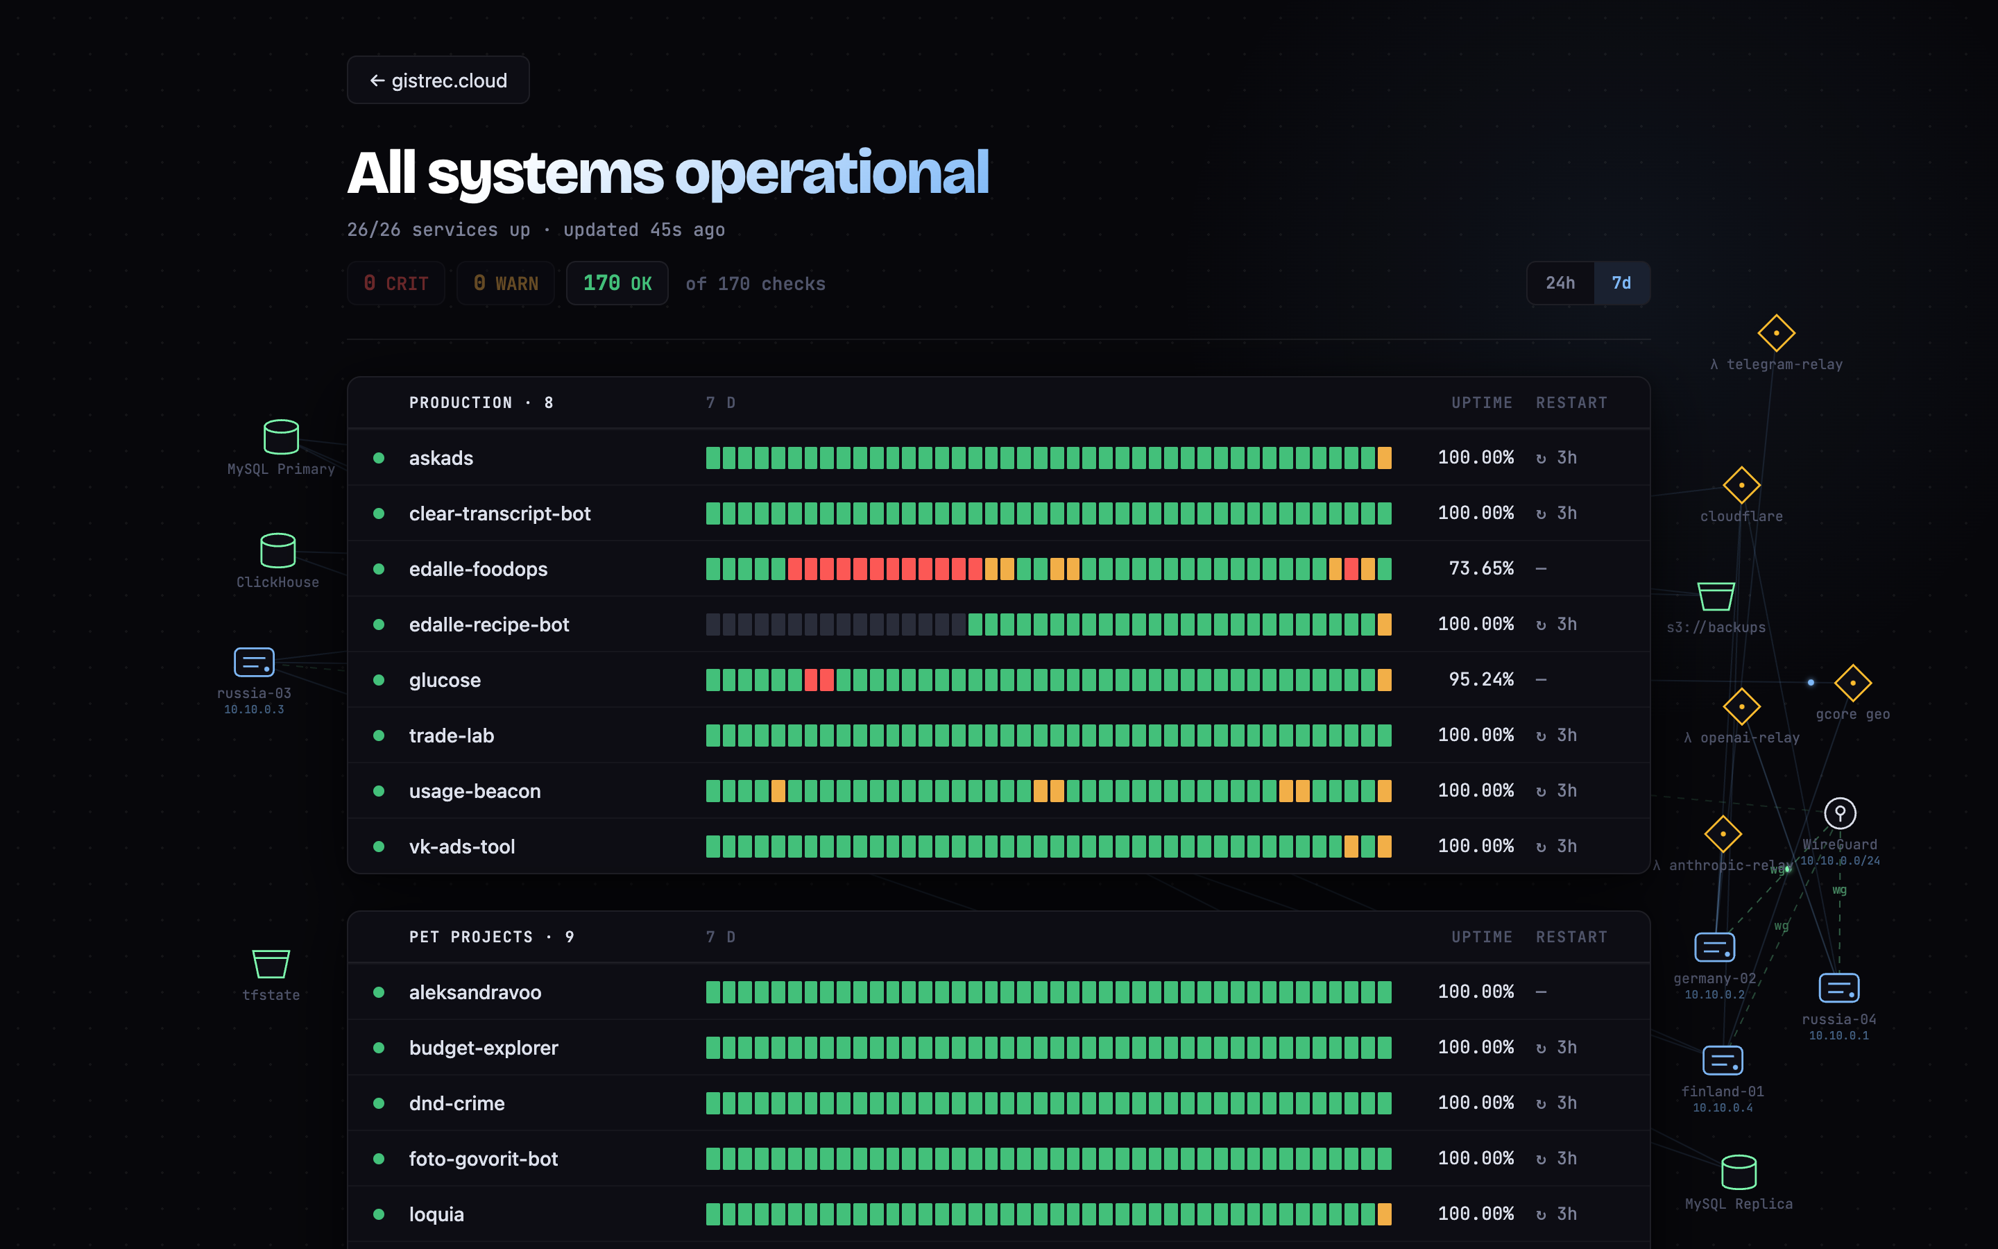Select vk-ads-tool service name
1998x1249 pixels.
point(462,847)
